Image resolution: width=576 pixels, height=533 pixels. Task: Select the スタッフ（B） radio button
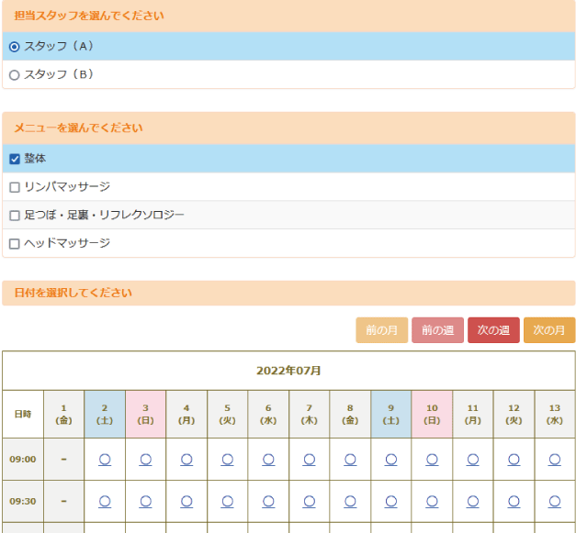pos(14,75)
